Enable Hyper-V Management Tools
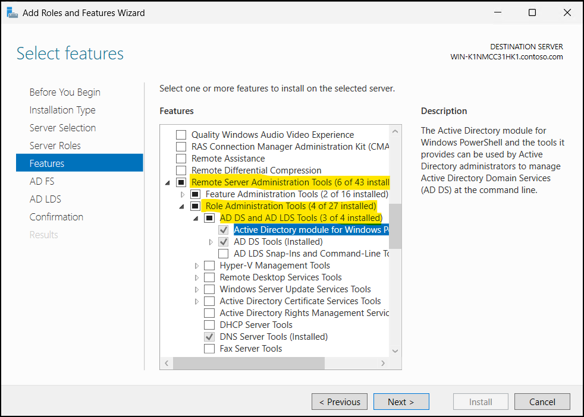 coord(209,265)
